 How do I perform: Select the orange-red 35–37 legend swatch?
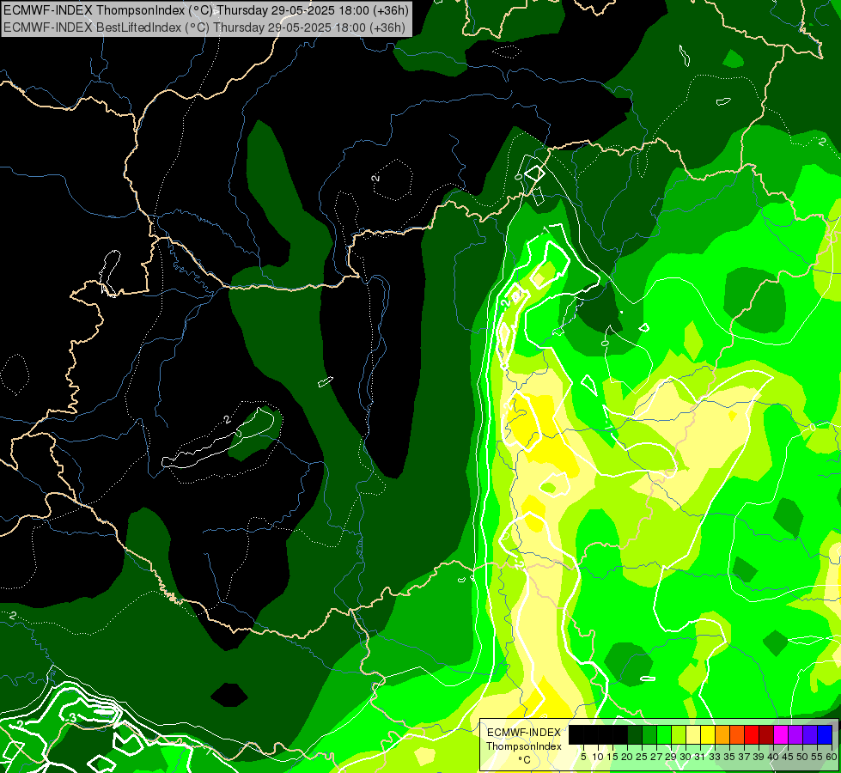click(737, 735)
